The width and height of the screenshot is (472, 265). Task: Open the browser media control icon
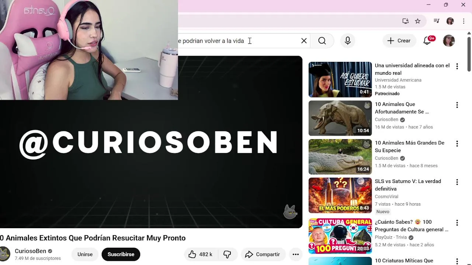[437, 21]
